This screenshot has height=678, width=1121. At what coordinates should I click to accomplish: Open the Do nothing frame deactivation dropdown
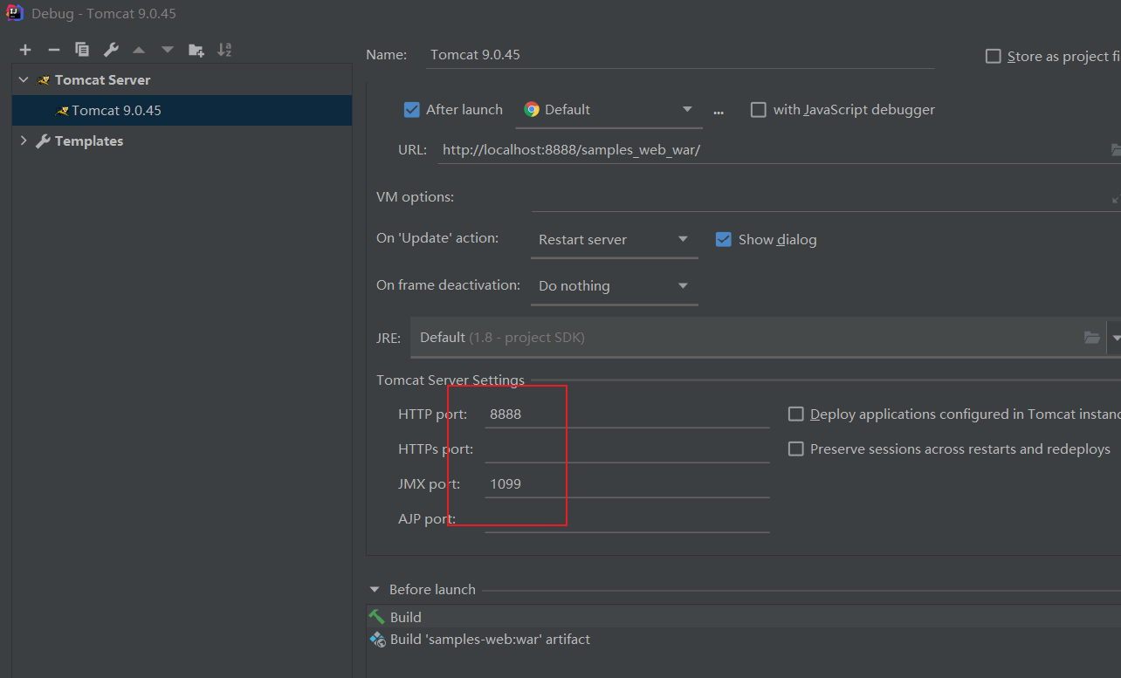click(x=614, y=286)
